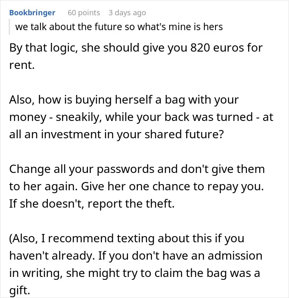This screenshot has width=289, height=298.
Task: Click 'If she doesn't, report the theft.'
Action: click(92, 203)
